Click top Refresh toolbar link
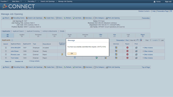 click(x=67, y=18)
